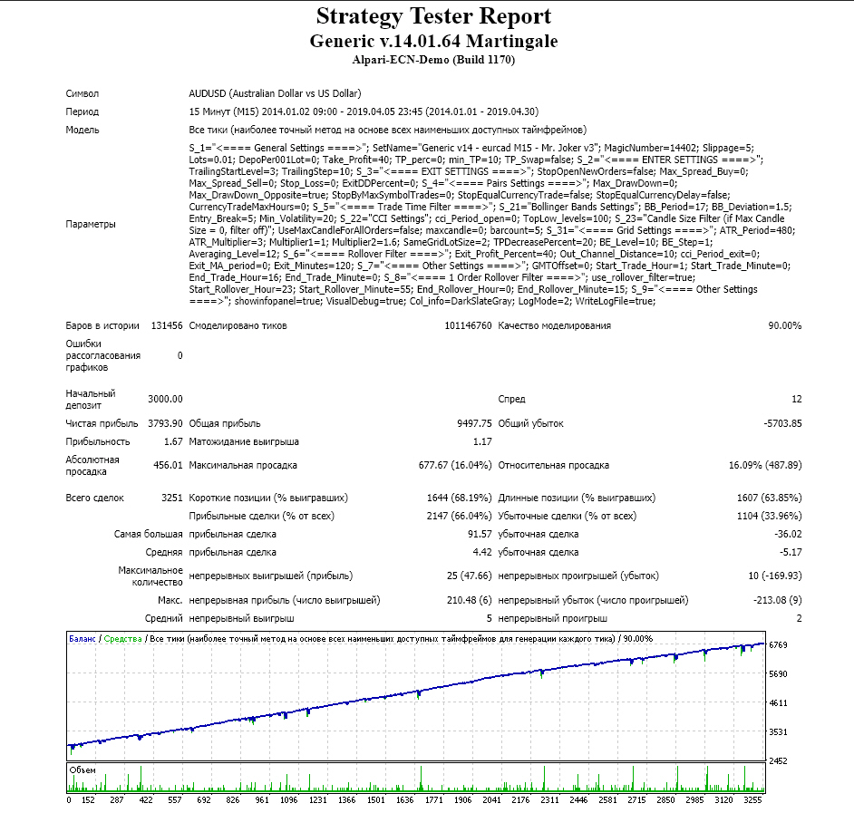The image size is (854, 813).
Task: Click the AUDUSD symbol value
Action: (x=275, y=93)
